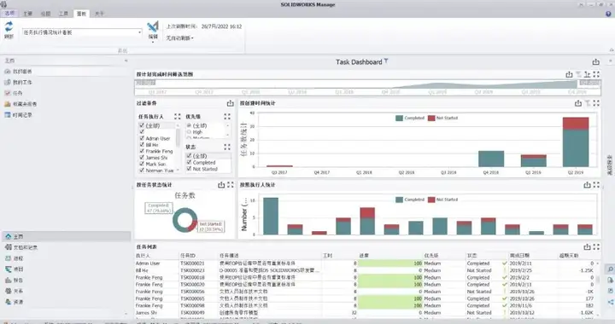Click the Refresh arrows icon in ribbon
The width and height of the screenshot is (615, 324).
(x=9, y=26)
